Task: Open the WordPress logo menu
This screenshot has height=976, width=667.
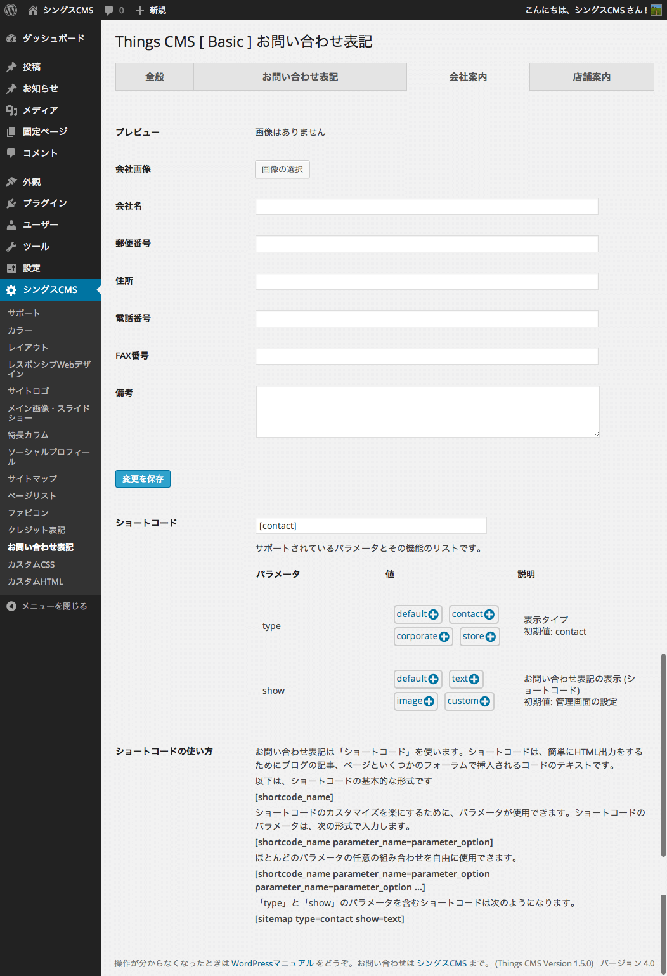Action: pos(11,10)
